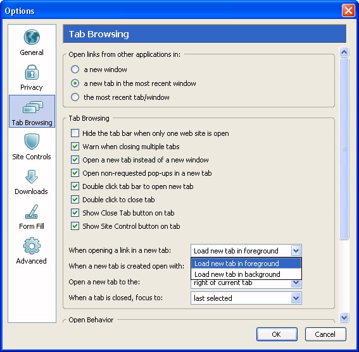The image size is (359, 352).
Task: Open the Advanced gear icon
Action: 32,246
